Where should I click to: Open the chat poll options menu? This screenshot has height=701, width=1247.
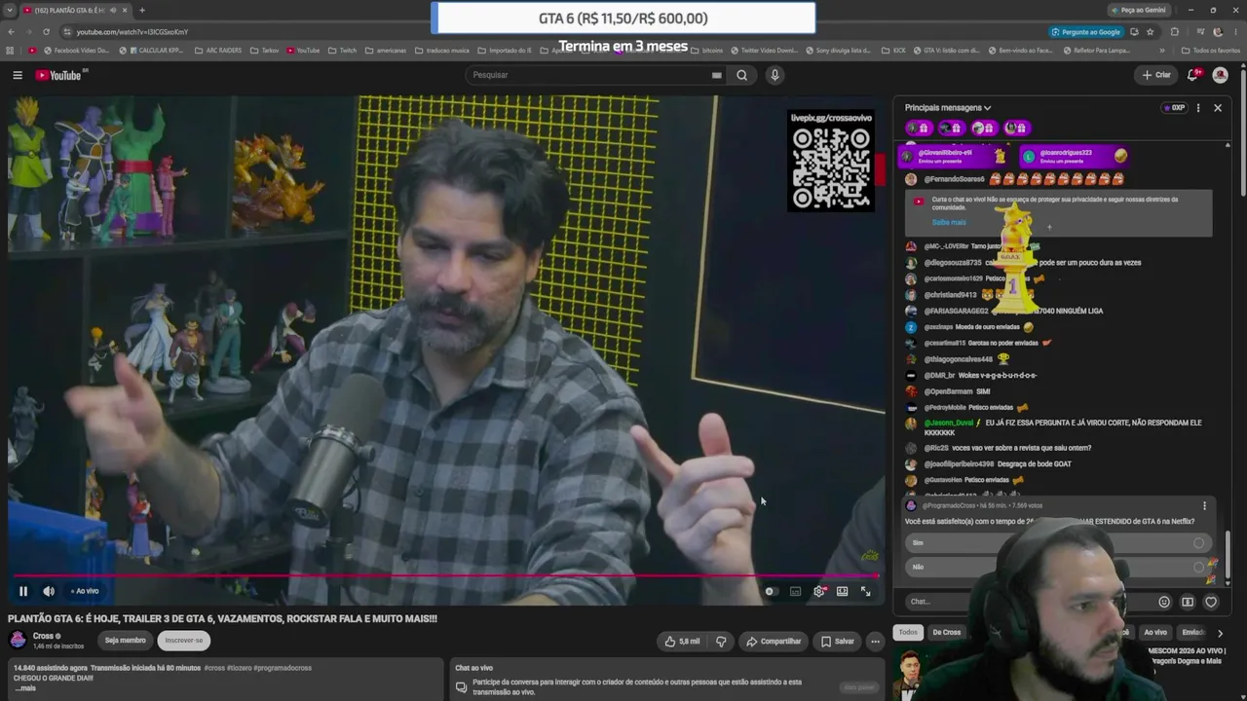click(x=1204, y=506)
